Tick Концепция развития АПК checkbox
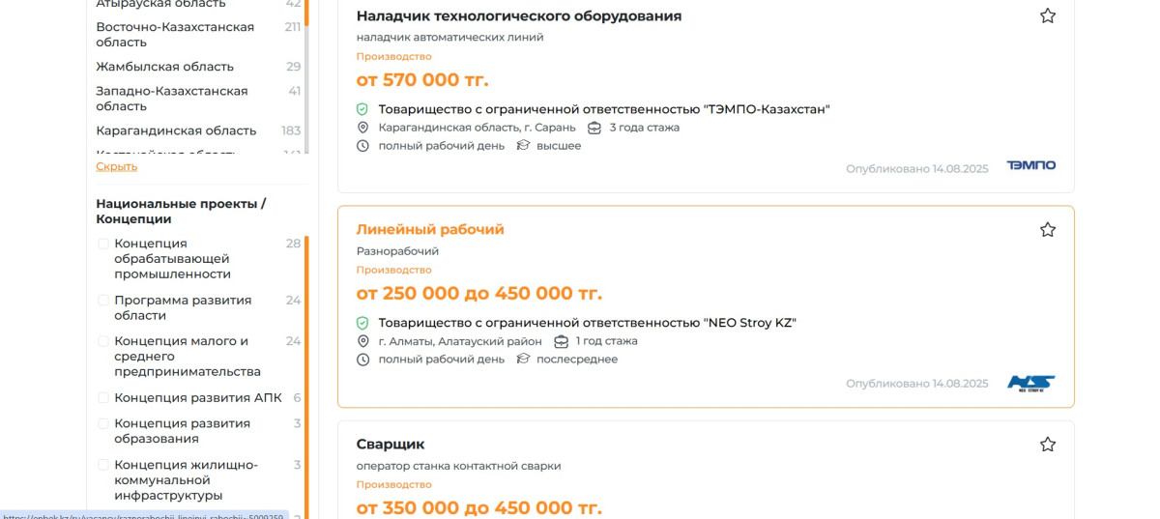 pos(103,397)
